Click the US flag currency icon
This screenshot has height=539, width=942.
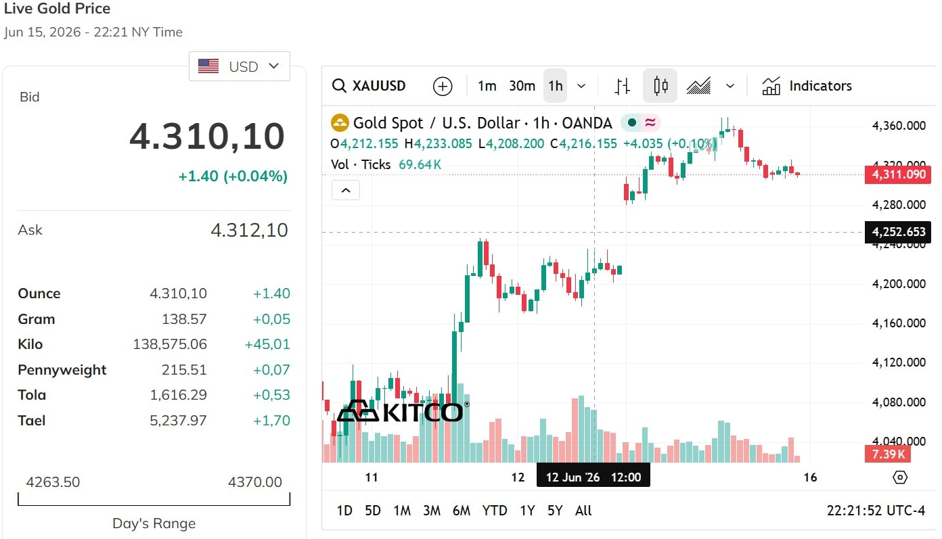click(208, 66)
